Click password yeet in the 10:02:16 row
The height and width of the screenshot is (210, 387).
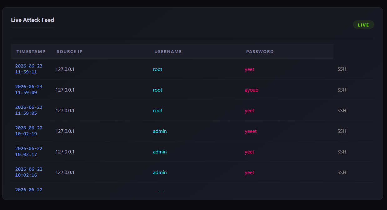pos(249,172)
